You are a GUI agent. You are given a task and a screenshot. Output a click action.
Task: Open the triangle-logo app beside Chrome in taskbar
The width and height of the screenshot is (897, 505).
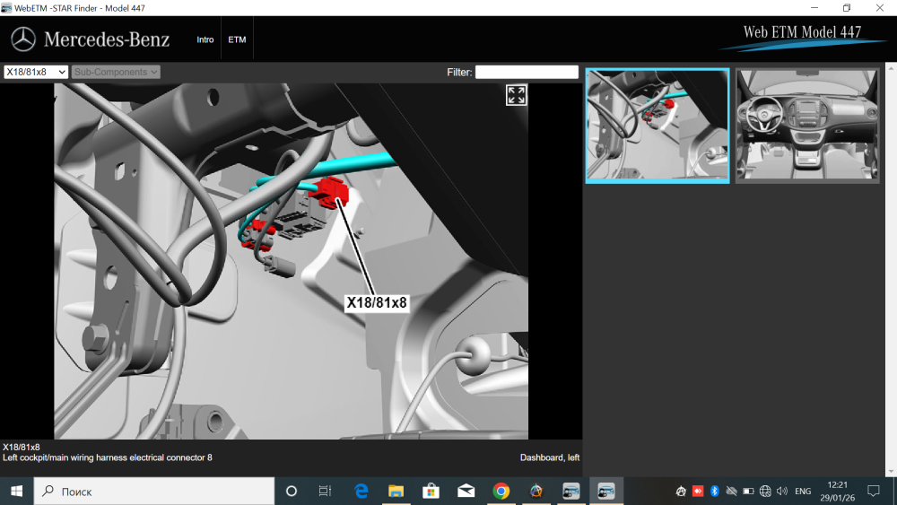click(x=536, y=492)
